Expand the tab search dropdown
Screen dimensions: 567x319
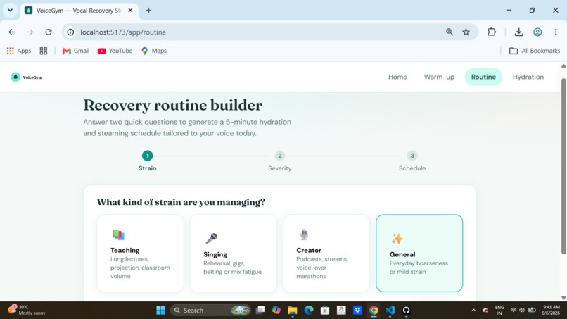coord(10,10)
